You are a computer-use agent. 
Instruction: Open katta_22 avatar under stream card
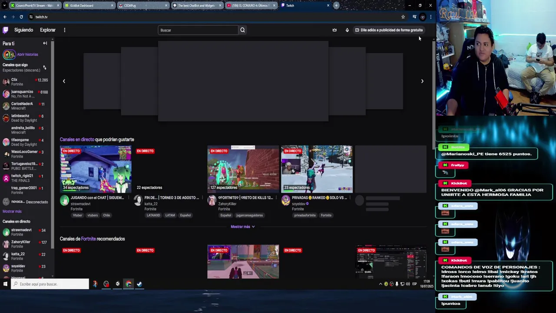coord(138,200)
